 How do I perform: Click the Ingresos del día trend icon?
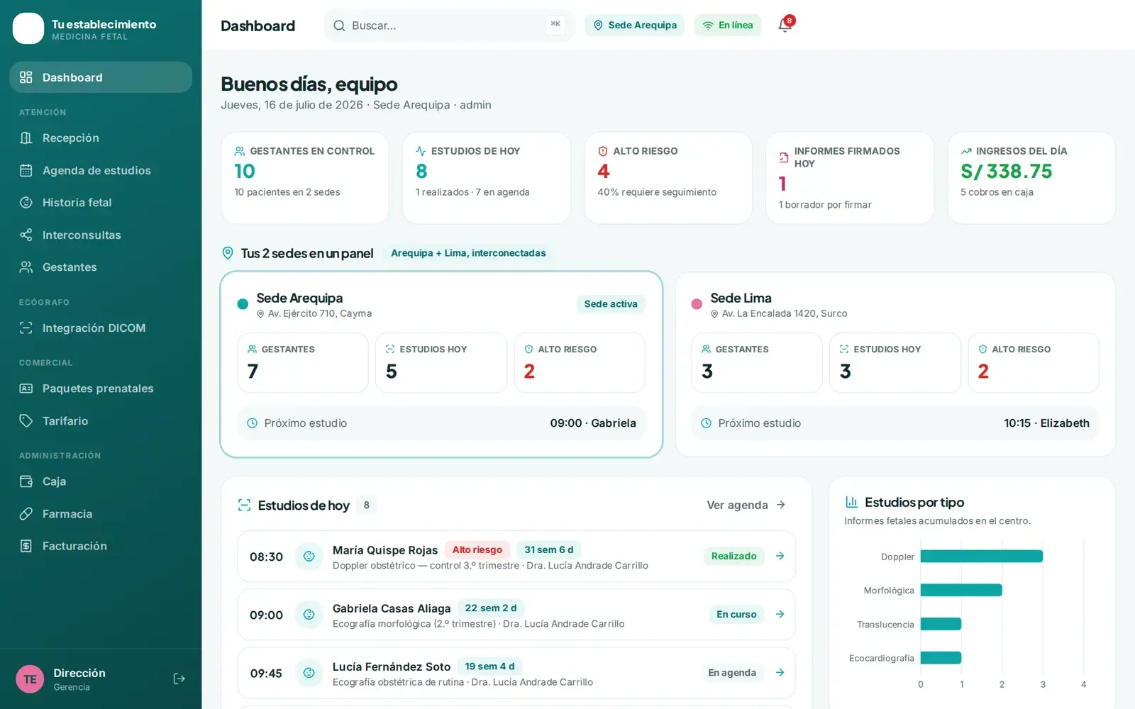point(966,151)
